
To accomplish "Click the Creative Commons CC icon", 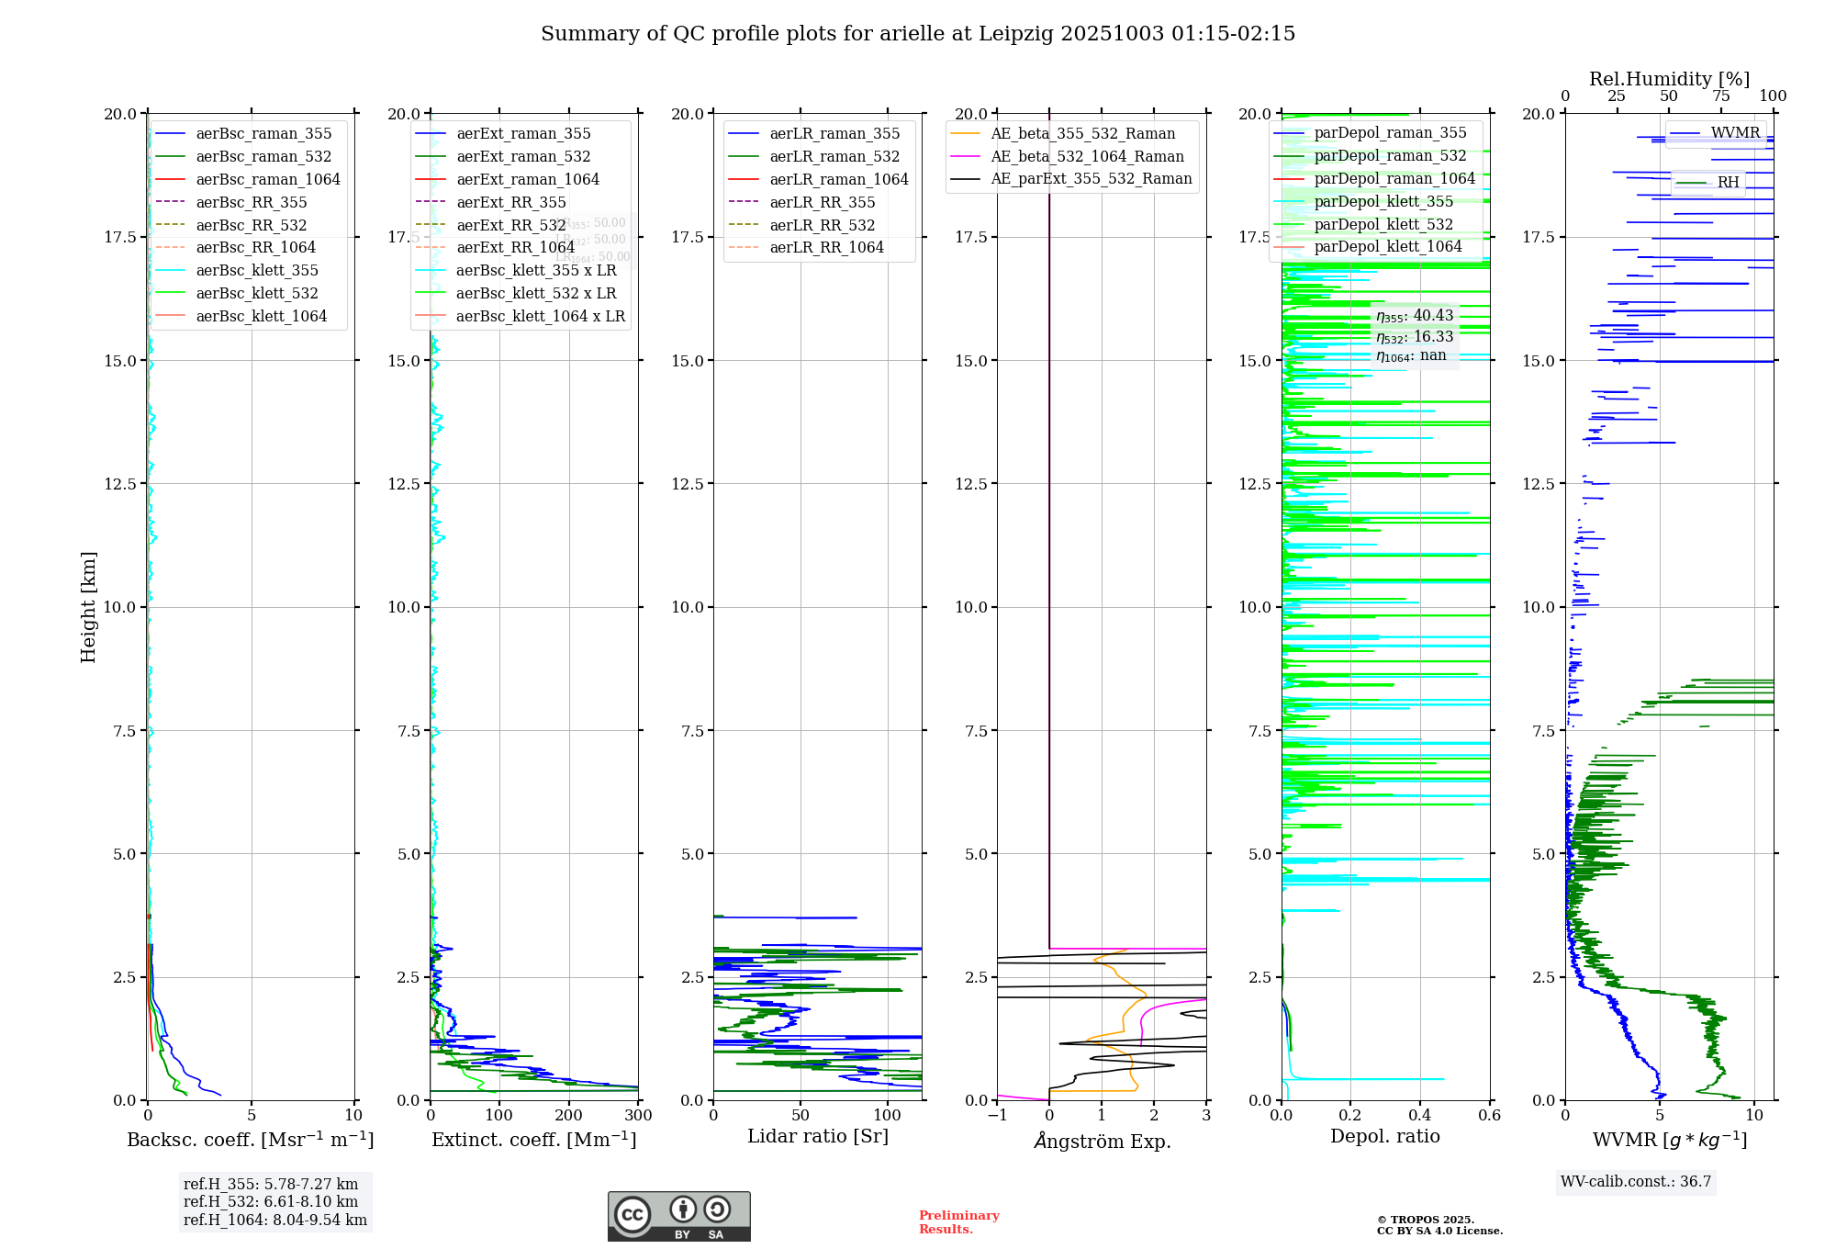I will [x=633, y=1215].
